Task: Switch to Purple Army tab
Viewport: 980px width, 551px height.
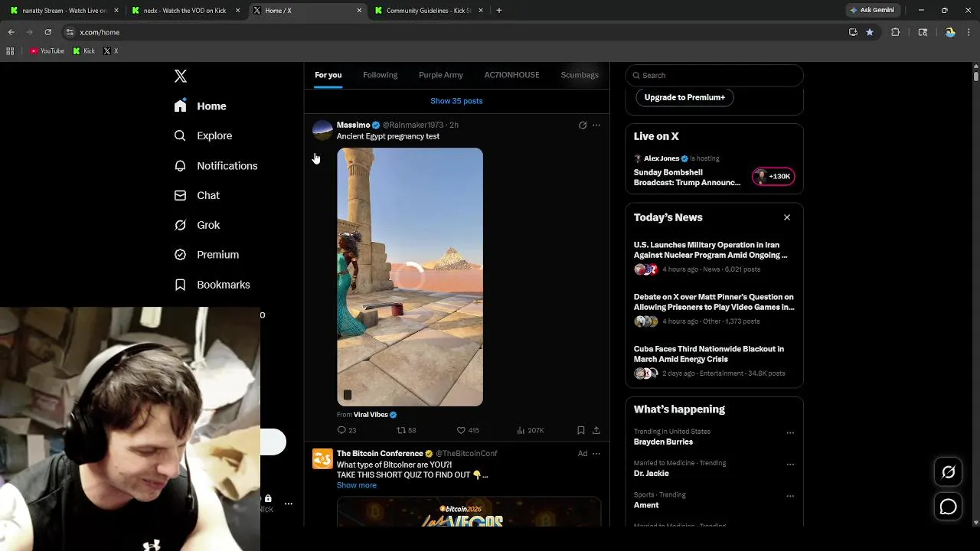Action: click(x=441, y=75)
